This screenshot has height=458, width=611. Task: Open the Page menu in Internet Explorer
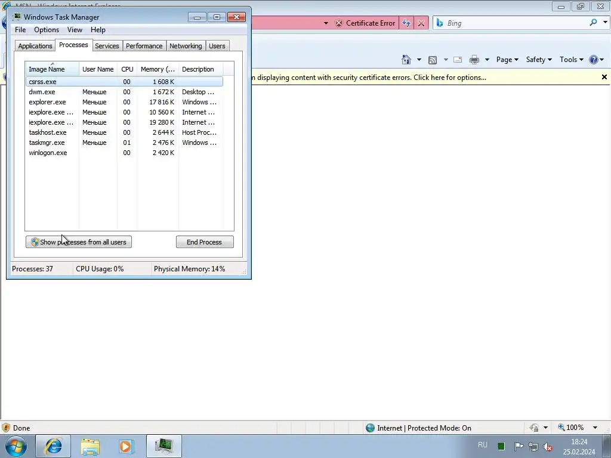507,60
